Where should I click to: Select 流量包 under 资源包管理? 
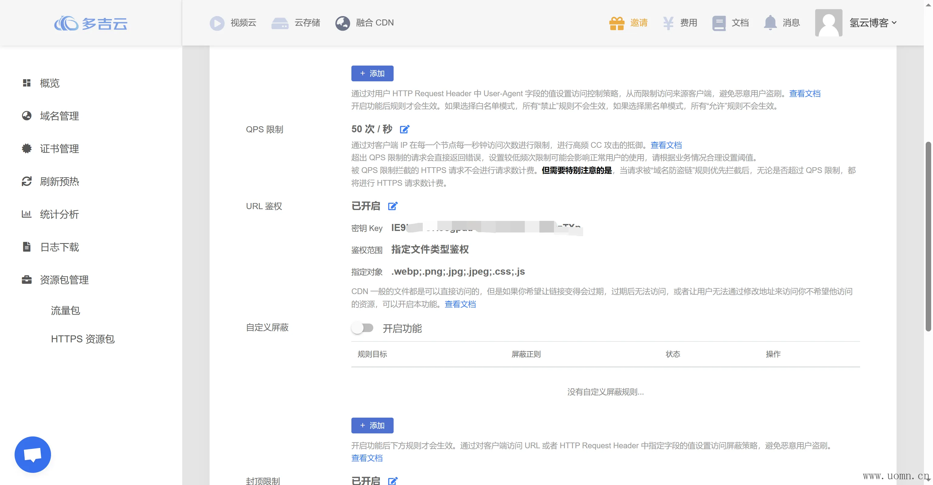click(65, 310)
